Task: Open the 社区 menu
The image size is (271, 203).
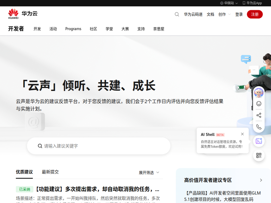Action: (93, 29)
